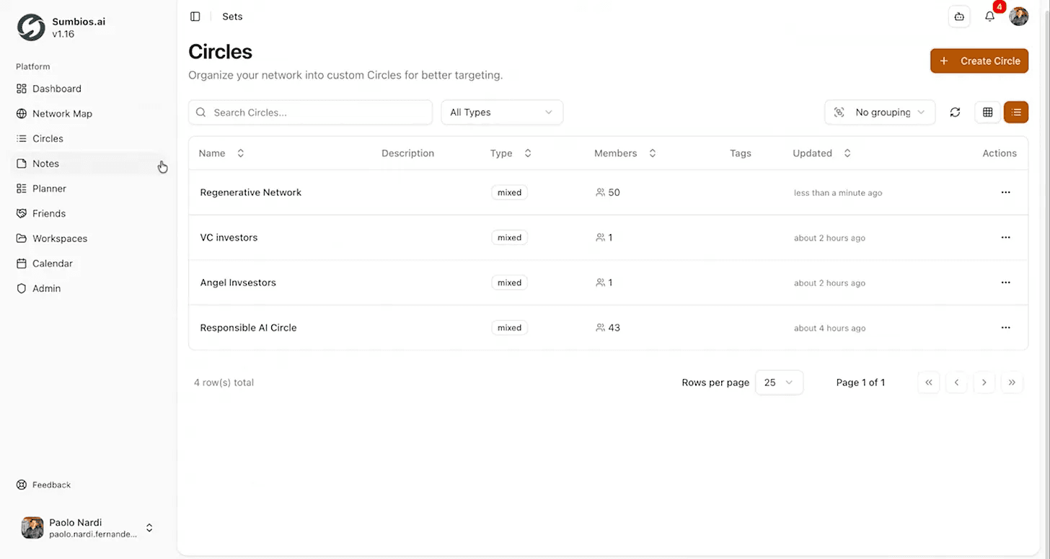Click the Description column header
Image resolution: width=1050 pixels, height=559 pixels.
click(407, 153)
